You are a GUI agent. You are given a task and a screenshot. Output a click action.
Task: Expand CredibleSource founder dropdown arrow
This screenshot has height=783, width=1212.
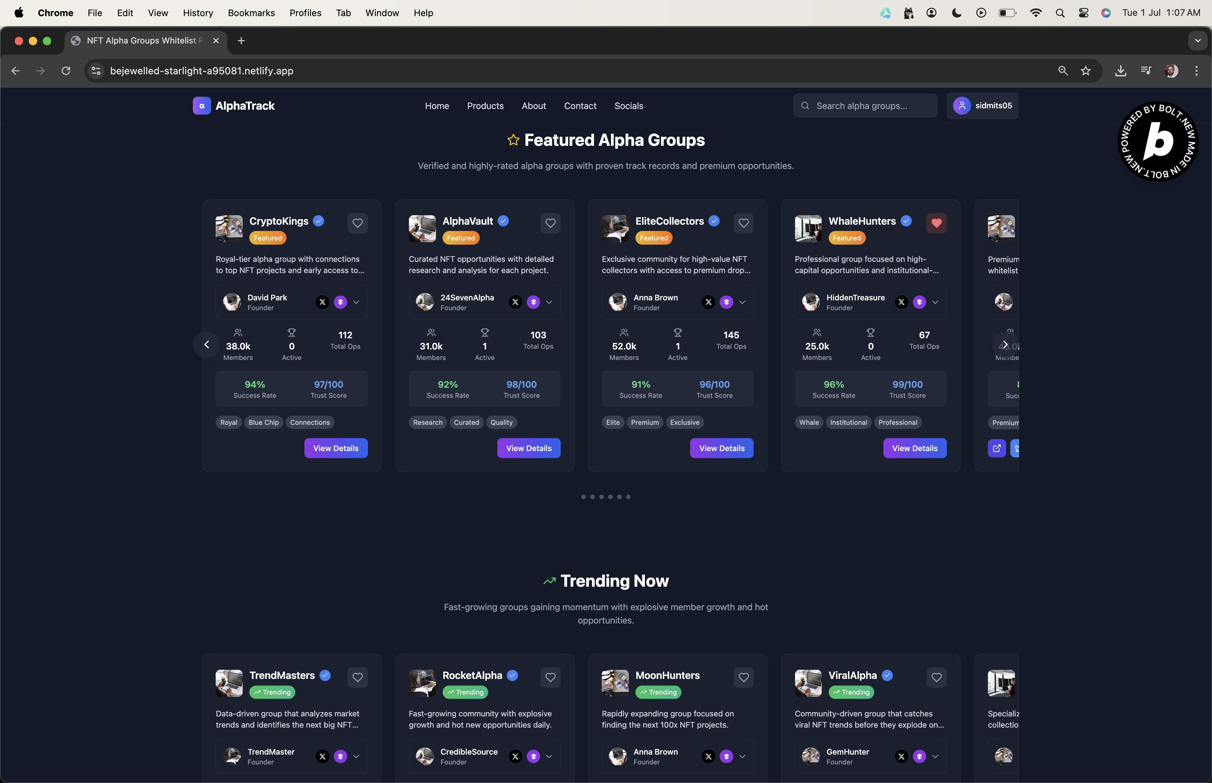pyautogui.click(x=549, y=757)
